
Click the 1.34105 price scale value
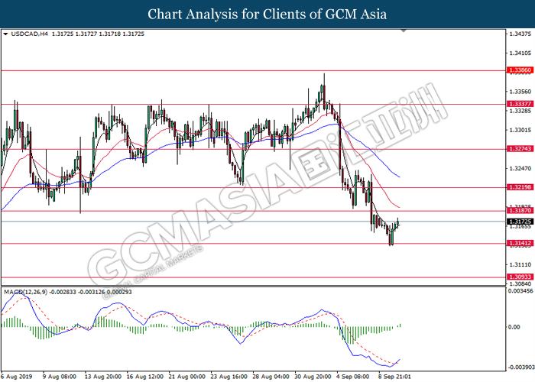click(x=520, y=53)
